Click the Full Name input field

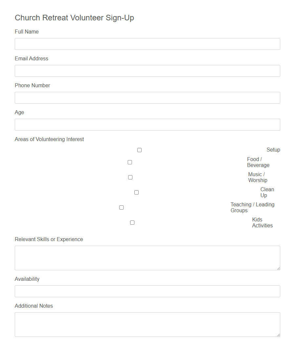point(147,44)
